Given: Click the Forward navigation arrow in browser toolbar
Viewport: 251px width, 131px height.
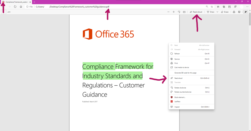Looking at the screenshot, I should [x=9, y=7].
